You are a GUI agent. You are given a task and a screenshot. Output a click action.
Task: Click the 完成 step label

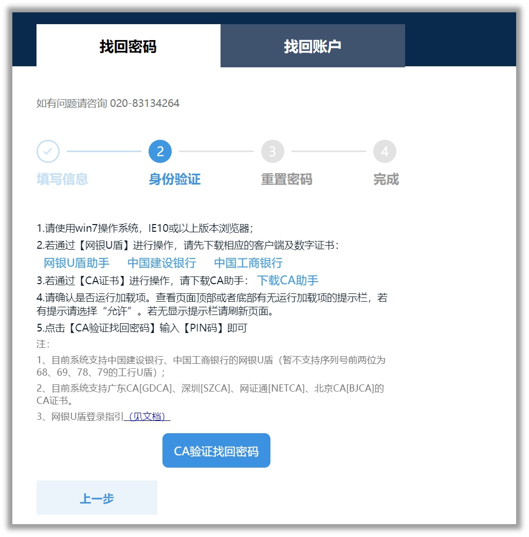385,180
